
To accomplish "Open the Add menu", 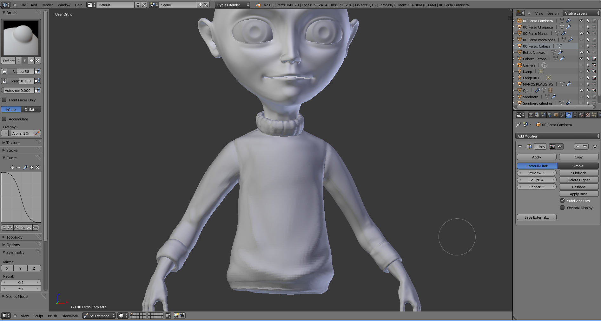I will [x=34, y=5].
